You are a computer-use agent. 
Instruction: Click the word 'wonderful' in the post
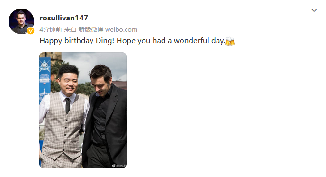click(x=191, y=41)
